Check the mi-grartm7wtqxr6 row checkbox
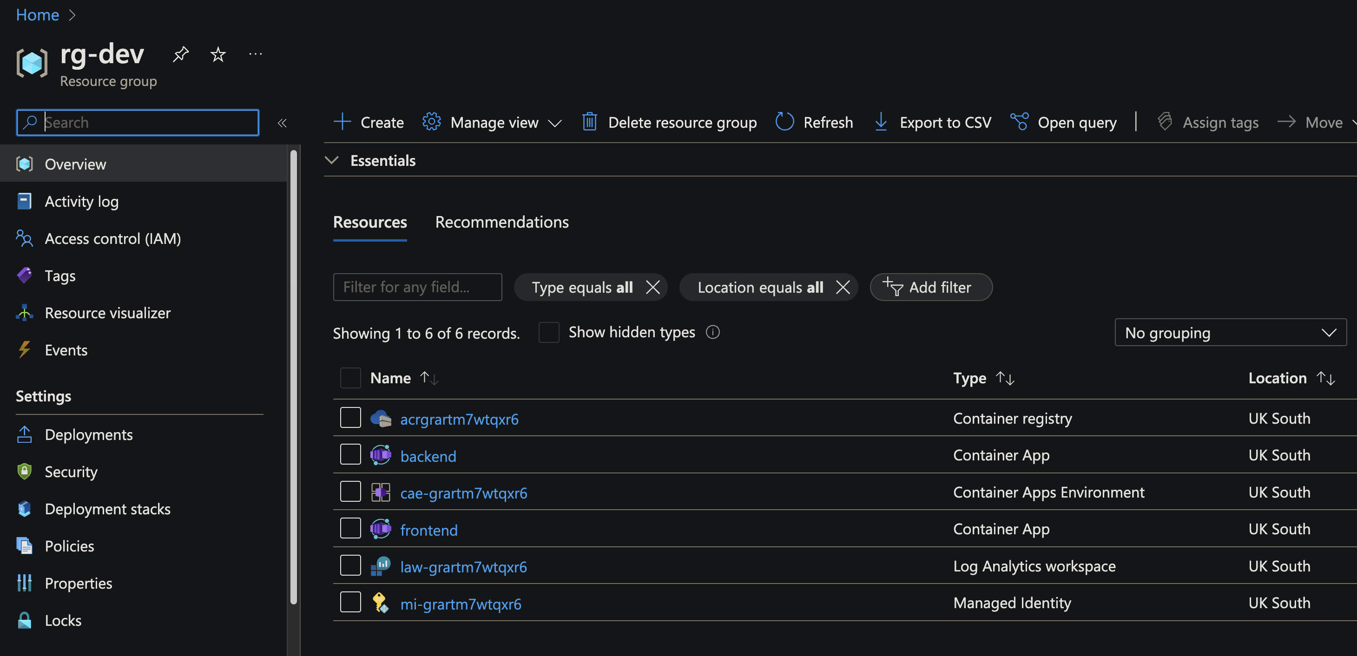Image resolution: width=1357 pixels, height=656 pixels. pyautogui.click(x=350, y=602)
